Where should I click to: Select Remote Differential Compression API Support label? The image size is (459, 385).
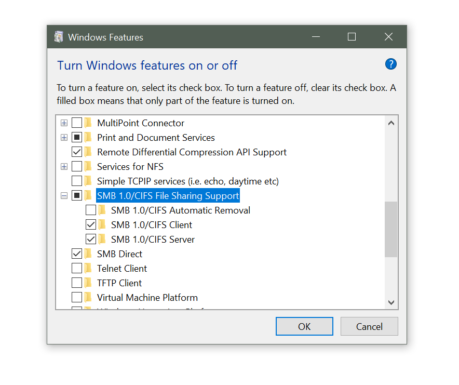(x=192, y=152)
